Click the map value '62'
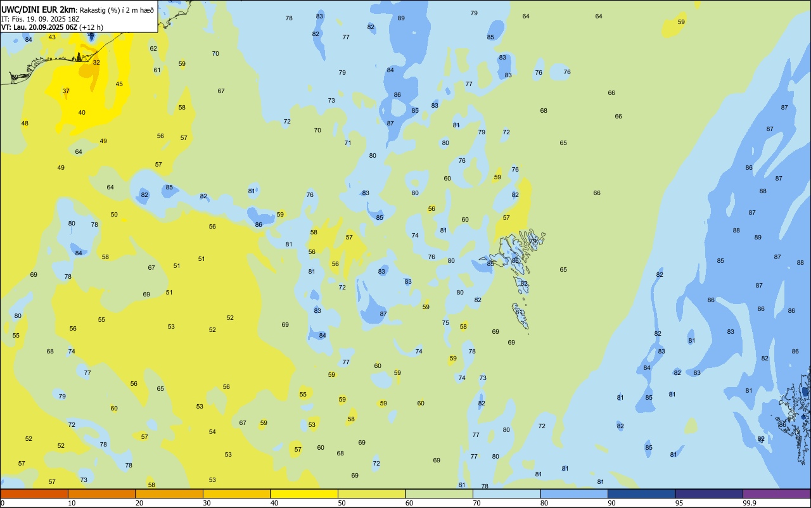The image size is (811, 508). click(x=153, y=48)
